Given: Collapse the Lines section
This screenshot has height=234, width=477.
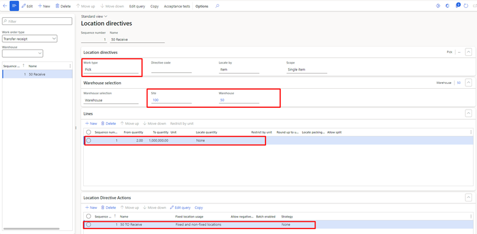Looking at the screenshot, I should click(469, 113).
